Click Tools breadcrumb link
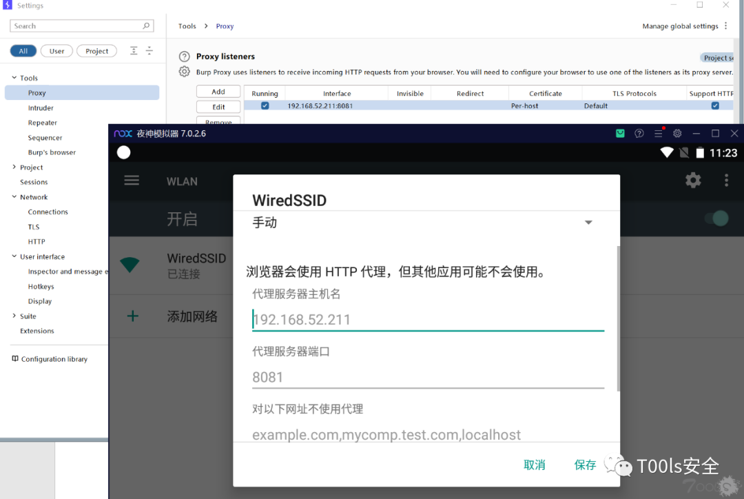This screenshot has height=499, width=744. click(187, 26)
